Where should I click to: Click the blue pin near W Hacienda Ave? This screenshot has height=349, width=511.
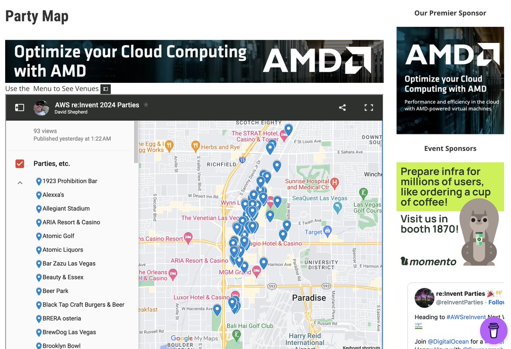(217, 309)
